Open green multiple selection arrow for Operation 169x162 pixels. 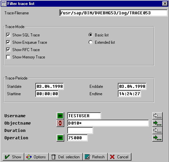[157, 138]
